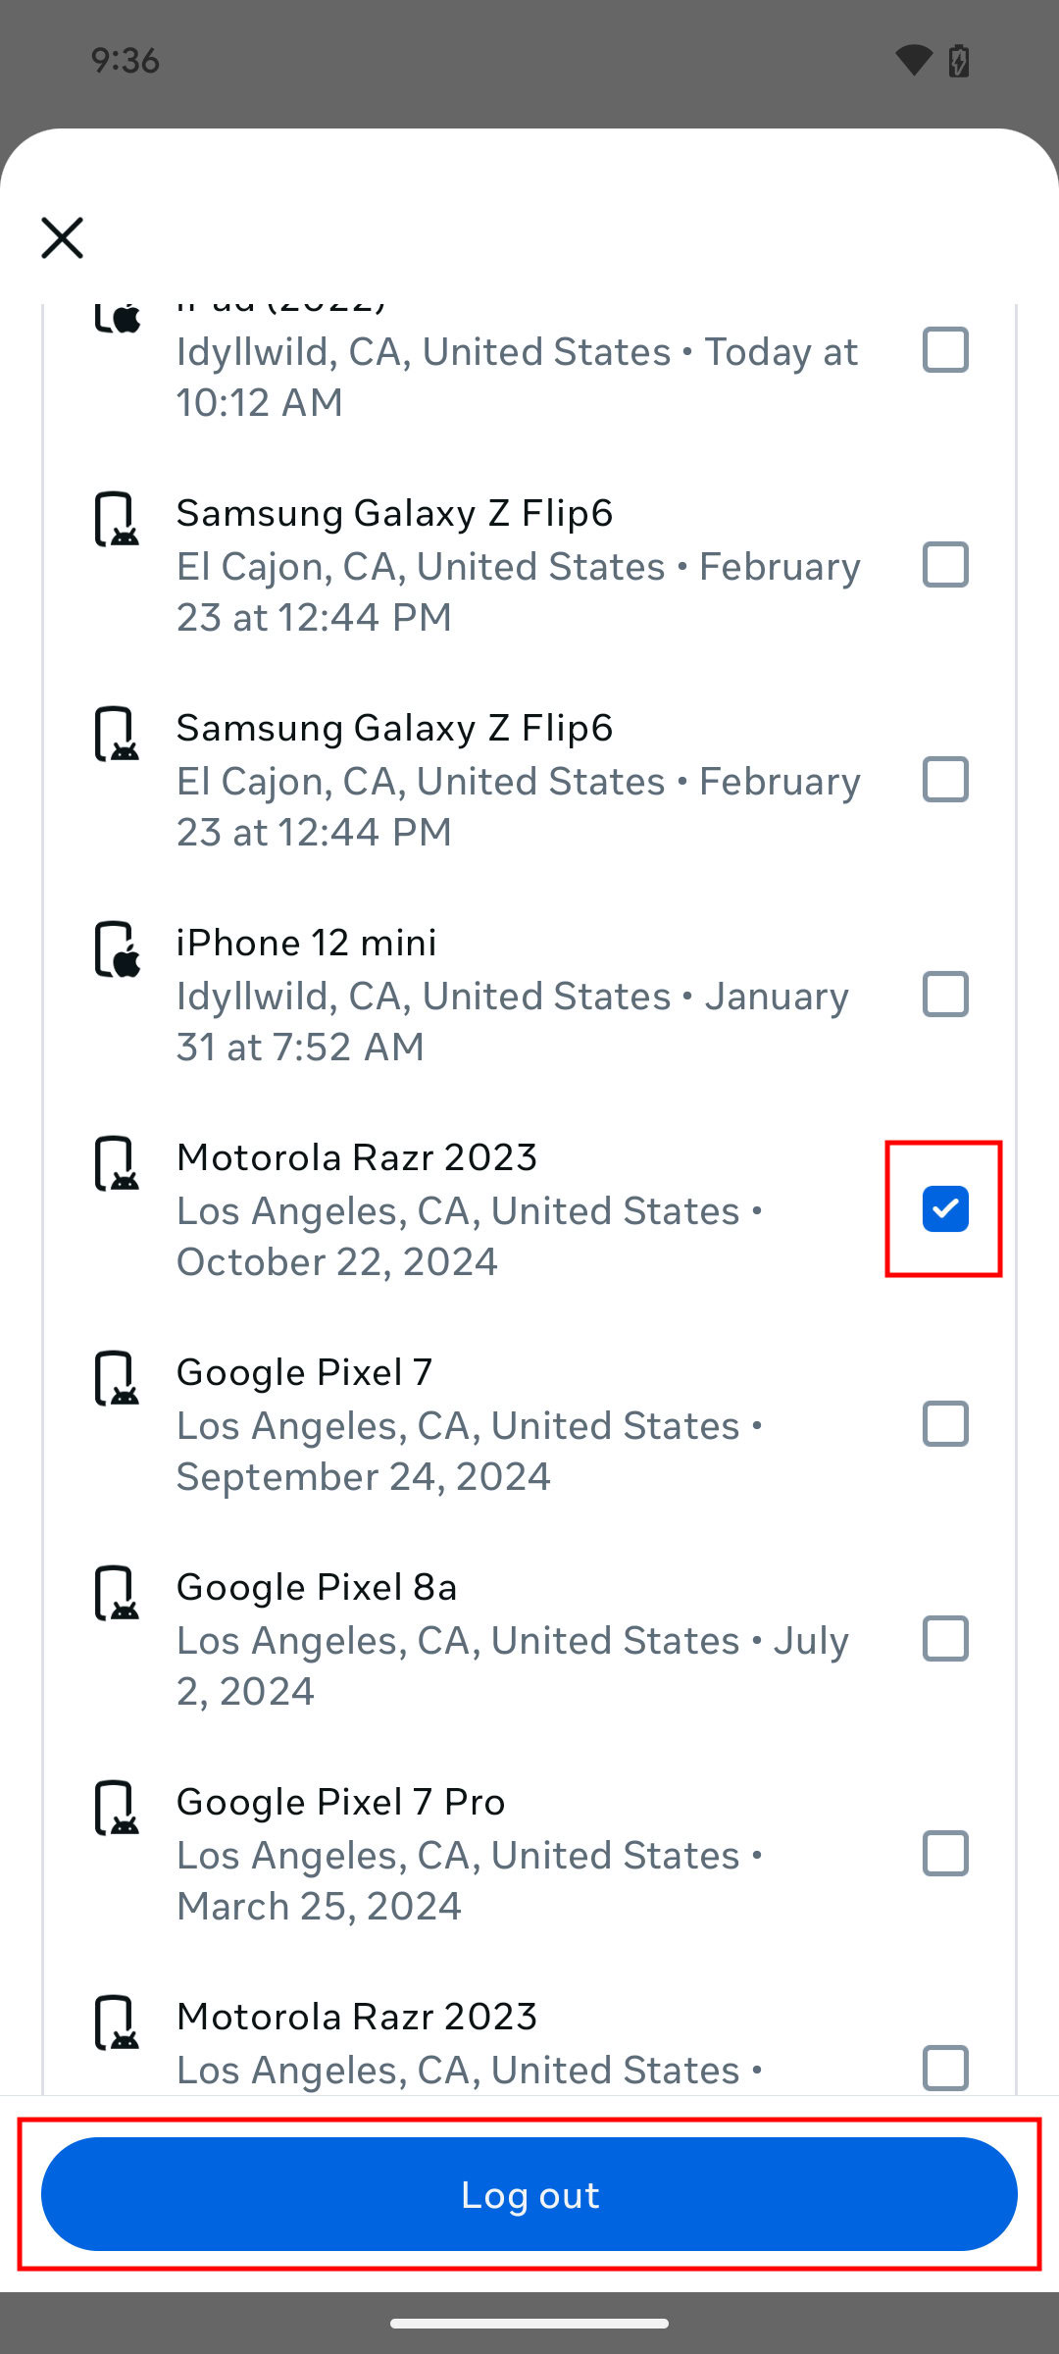Tap the home gesture bar at the bottom
This screenshot has height=2354, width=1059.
pyautogui.click(x=529, y=2323)
